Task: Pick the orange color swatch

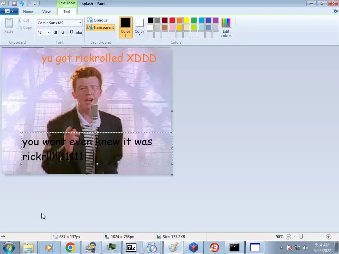Action: (179, 20)
